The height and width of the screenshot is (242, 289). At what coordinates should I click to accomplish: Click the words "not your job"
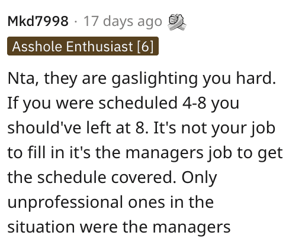[x=228, y=128]
